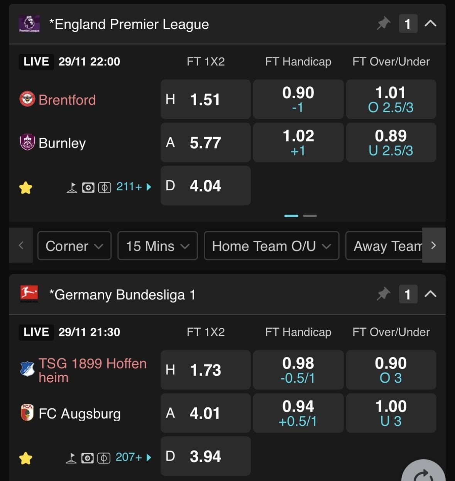Open the 15 Mins dropdown
The height and width of the screenshot is (481, 455).
pyautogui.click(x=157, y=246)
